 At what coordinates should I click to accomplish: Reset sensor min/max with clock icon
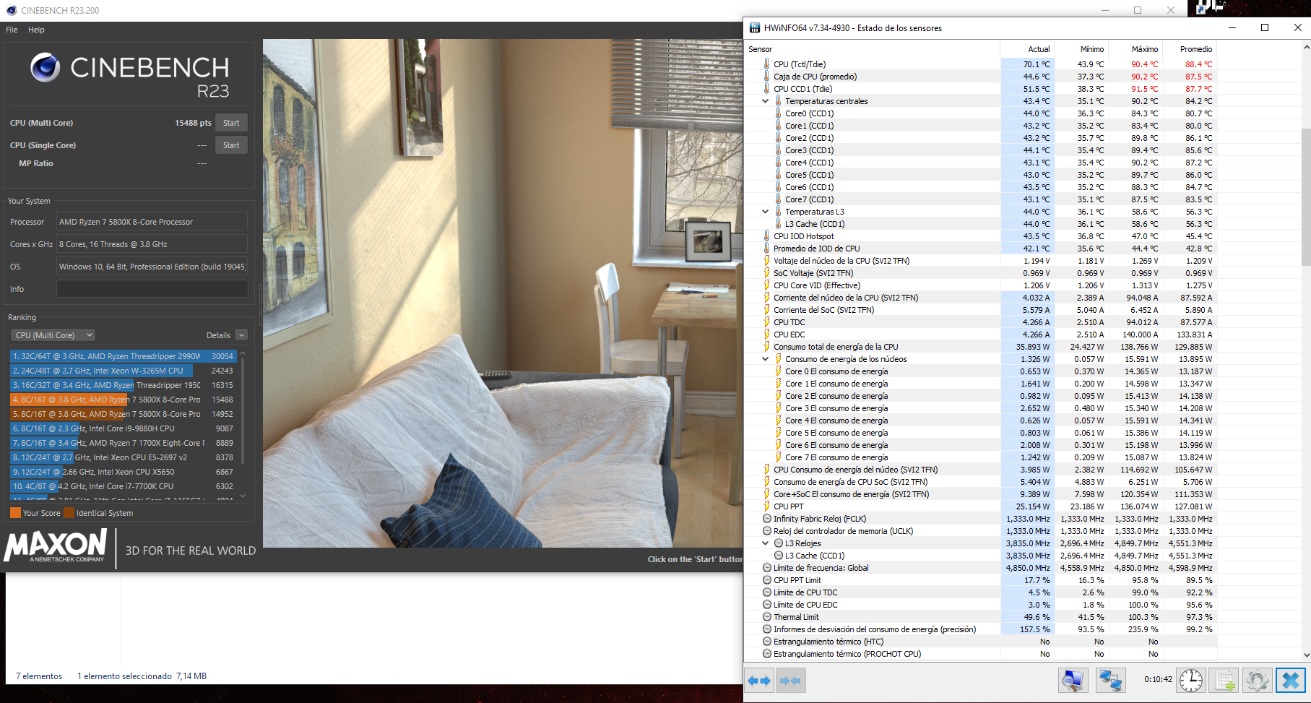tap(1191, 681)
